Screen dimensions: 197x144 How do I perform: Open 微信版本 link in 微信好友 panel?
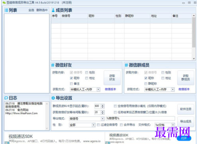[x=110, y=89]
